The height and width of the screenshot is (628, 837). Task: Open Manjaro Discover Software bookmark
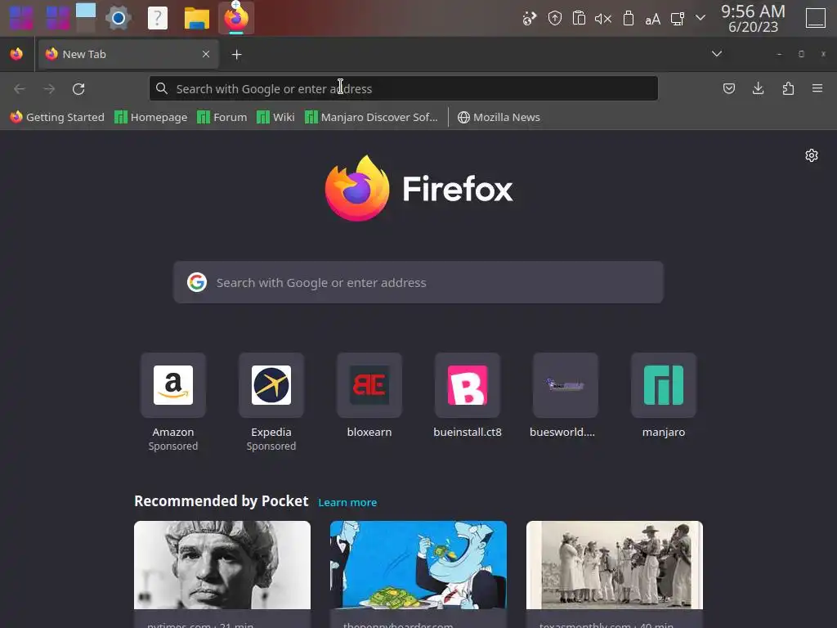coord(371,117)
